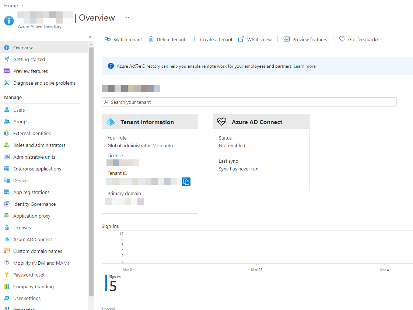Click the Company branding icon
The image size is (413, 310).
[x=7, y=286]
